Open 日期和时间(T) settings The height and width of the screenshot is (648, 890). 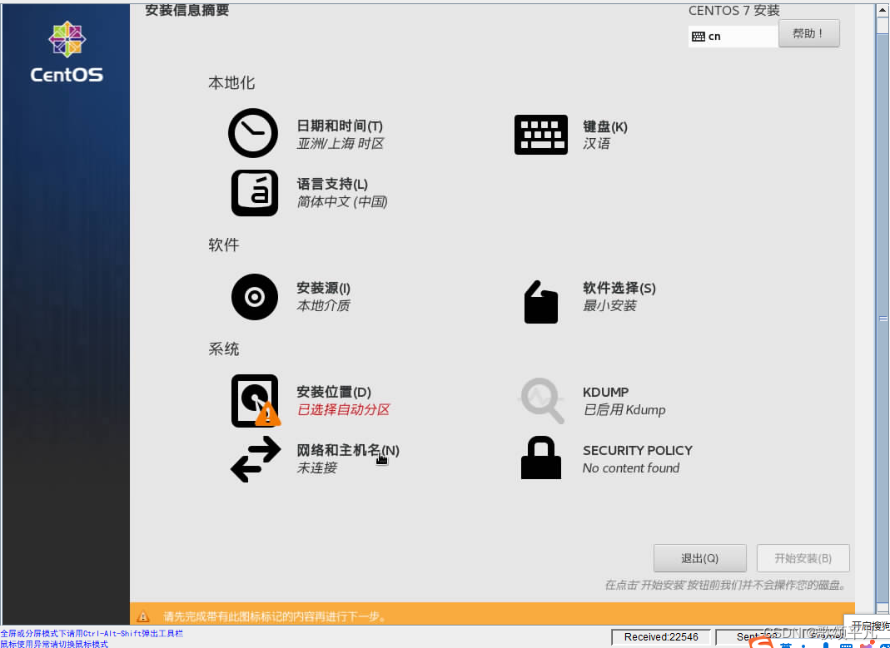[x=340, y=126]
